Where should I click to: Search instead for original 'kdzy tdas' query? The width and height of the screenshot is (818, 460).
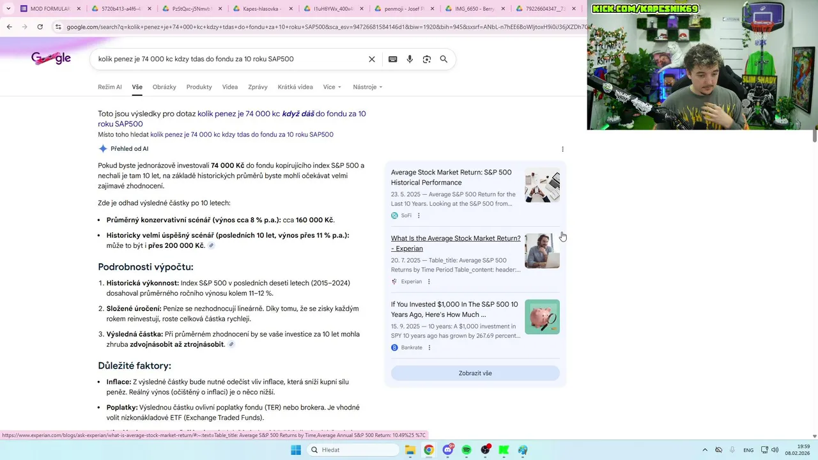click(242, 135)
